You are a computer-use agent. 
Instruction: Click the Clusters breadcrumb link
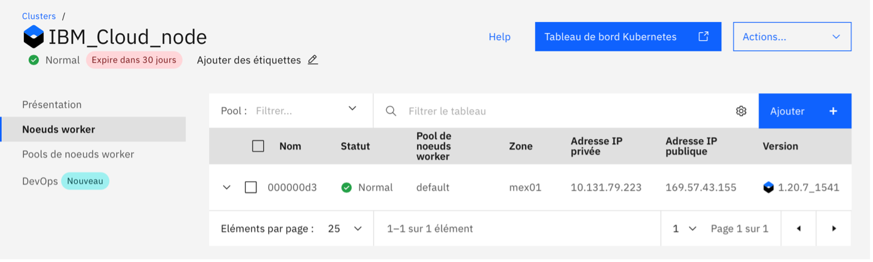39,16
